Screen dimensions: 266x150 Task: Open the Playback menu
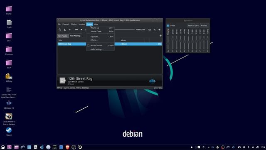point(66,24)
